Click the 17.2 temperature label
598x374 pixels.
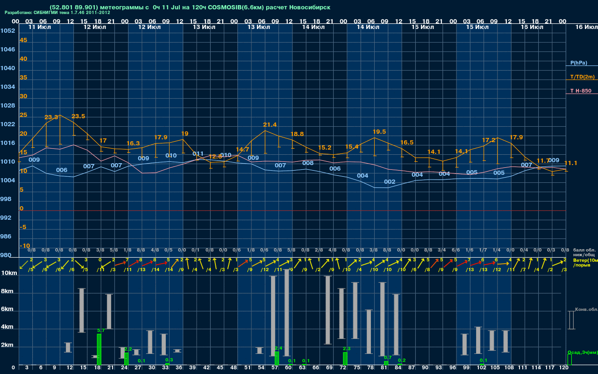(489, 140)
